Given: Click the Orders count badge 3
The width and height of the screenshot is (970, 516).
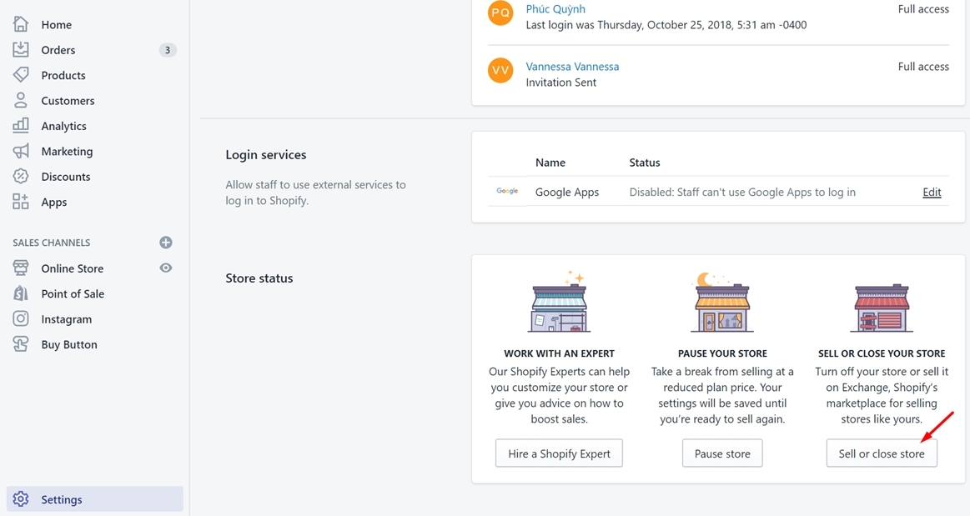Looking at the screenshot, I should point(168,50).
